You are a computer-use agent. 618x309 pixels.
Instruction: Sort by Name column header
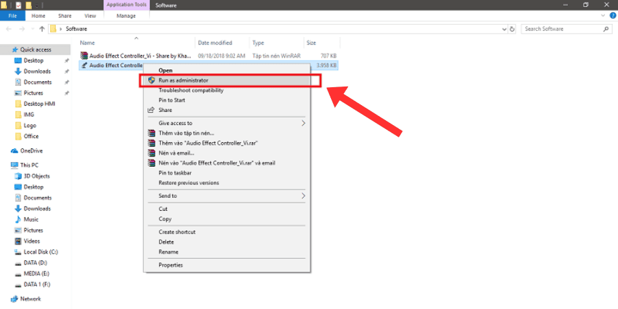[x=87, y=43]
